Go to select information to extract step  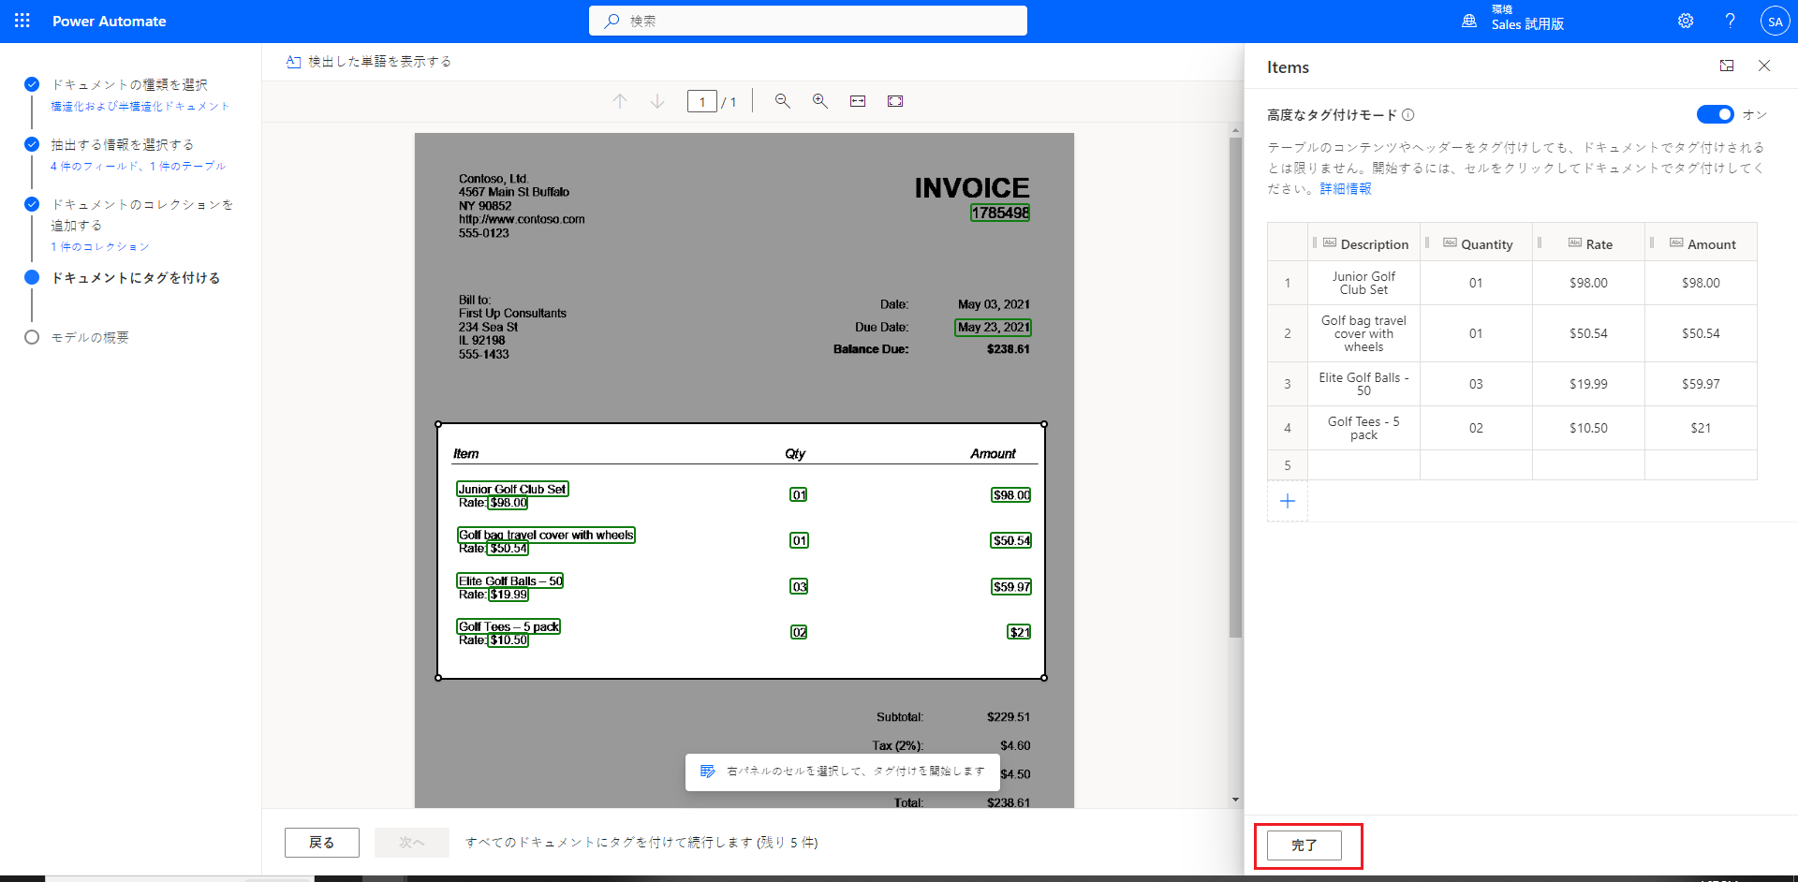point(122,145)
